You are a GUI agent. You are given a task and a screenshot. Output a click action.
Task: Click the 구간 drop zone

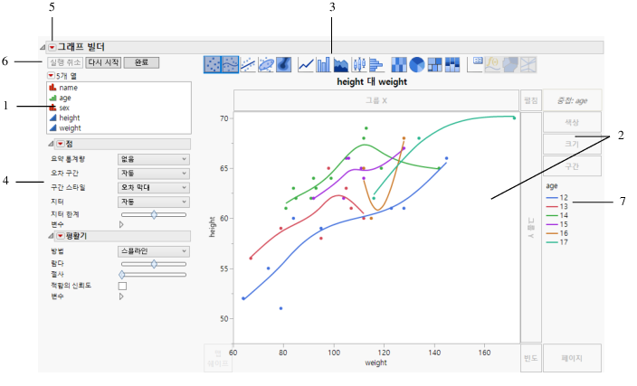[572, 166]
